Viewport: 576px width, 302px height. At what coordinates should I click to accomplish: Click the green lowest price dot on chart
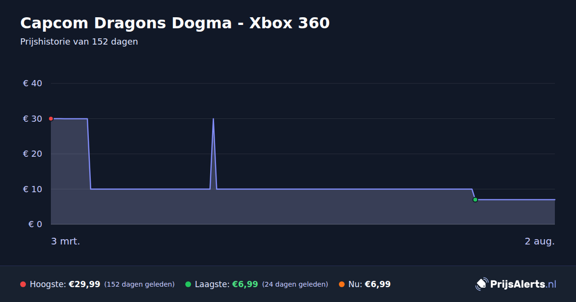pos(475,199)
